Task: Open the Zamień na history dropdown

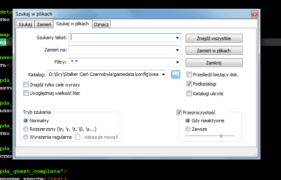Action: [177, 50]
